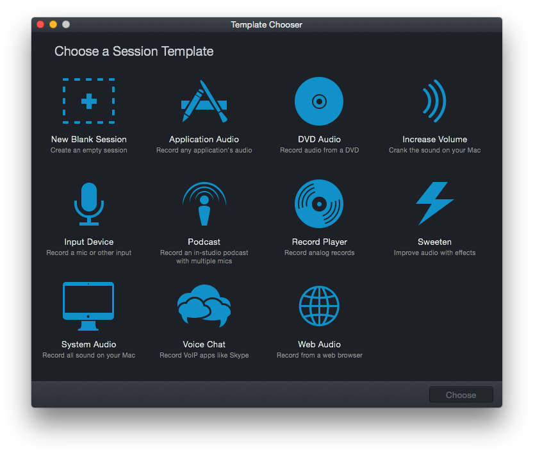Image resolution: width=533 pixels, height=455 pixels.
Task: Select the Web Audio globe icon
Action: click(319, 306)
